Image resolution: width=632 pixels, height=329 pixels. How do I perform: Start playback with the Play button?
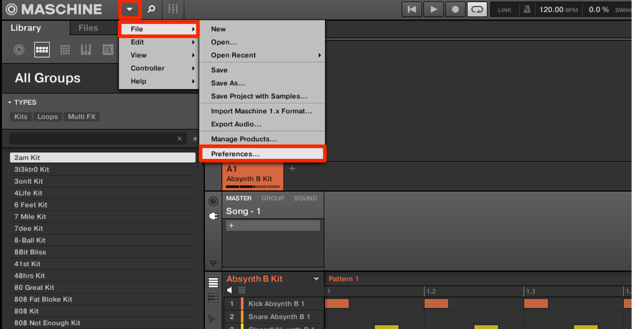pyautogui.click(x=433, y=9)
